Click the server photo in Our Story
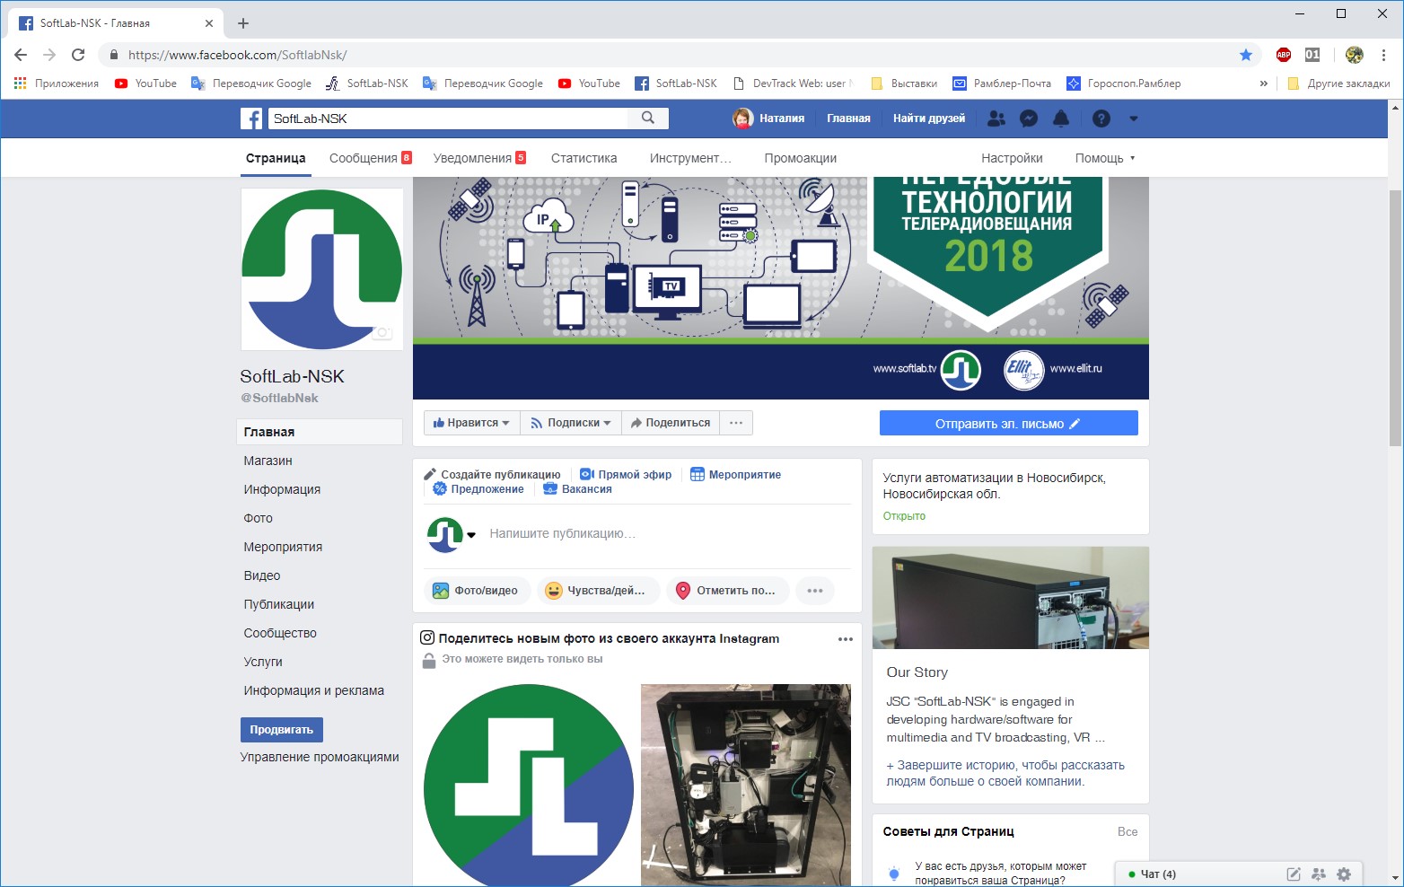 (1011, 598)
